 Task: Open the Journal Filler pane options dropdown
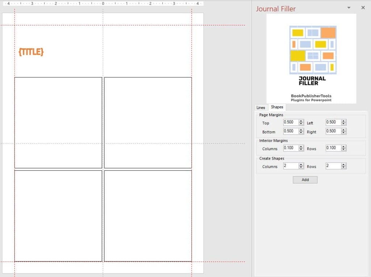point(349,8)
